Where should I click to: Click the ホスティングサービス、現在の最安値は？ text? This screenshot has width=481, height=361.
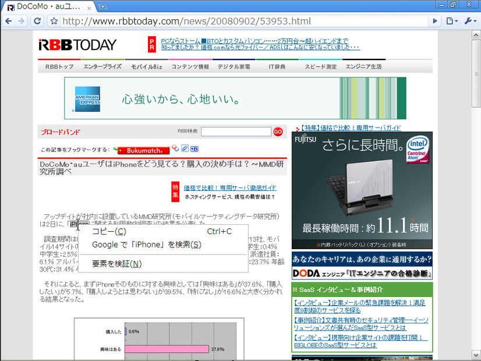[x=230, y=197]
